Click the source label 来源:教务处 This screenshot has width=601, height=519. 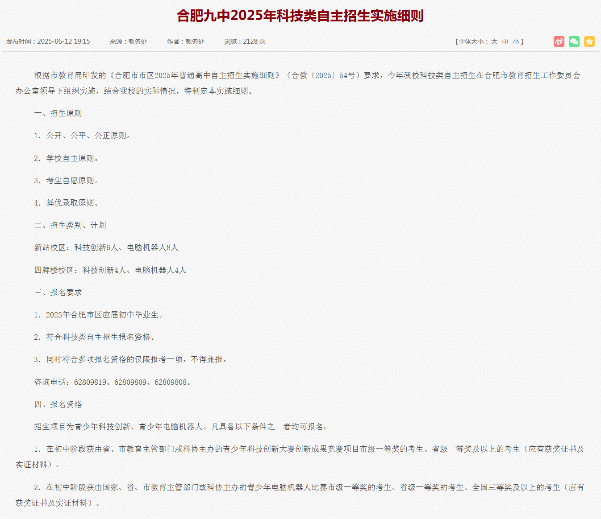(x=129, y=41)
